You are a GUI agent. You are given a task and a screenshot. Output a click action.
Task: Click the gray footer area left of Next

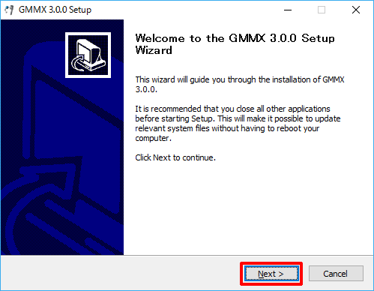(120, 273)
